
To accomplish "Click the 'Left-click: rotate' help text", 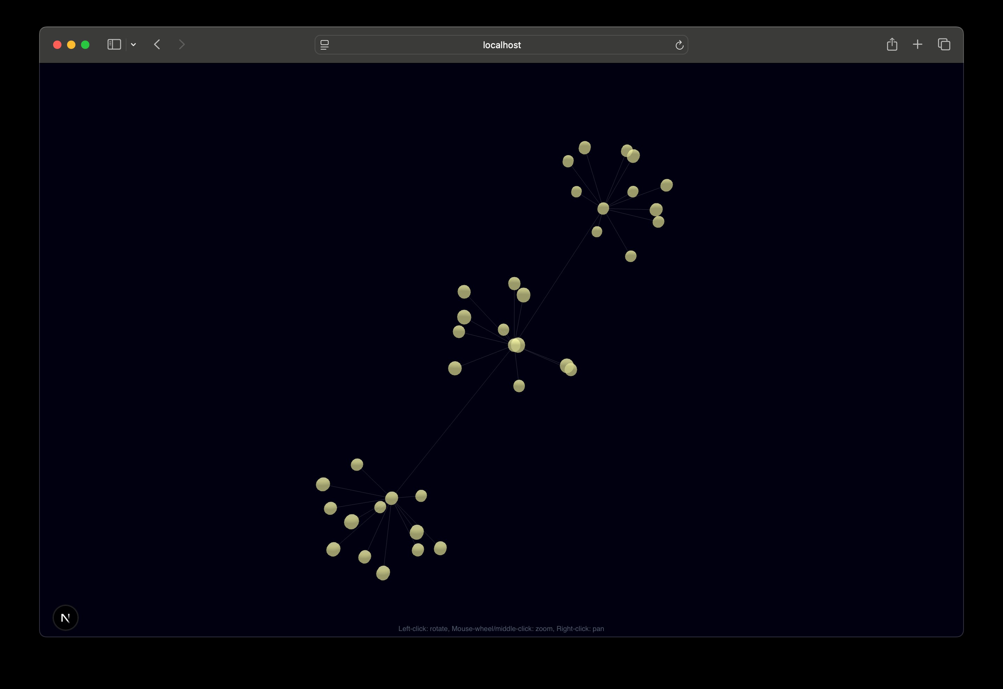I will tap(501, 629).
